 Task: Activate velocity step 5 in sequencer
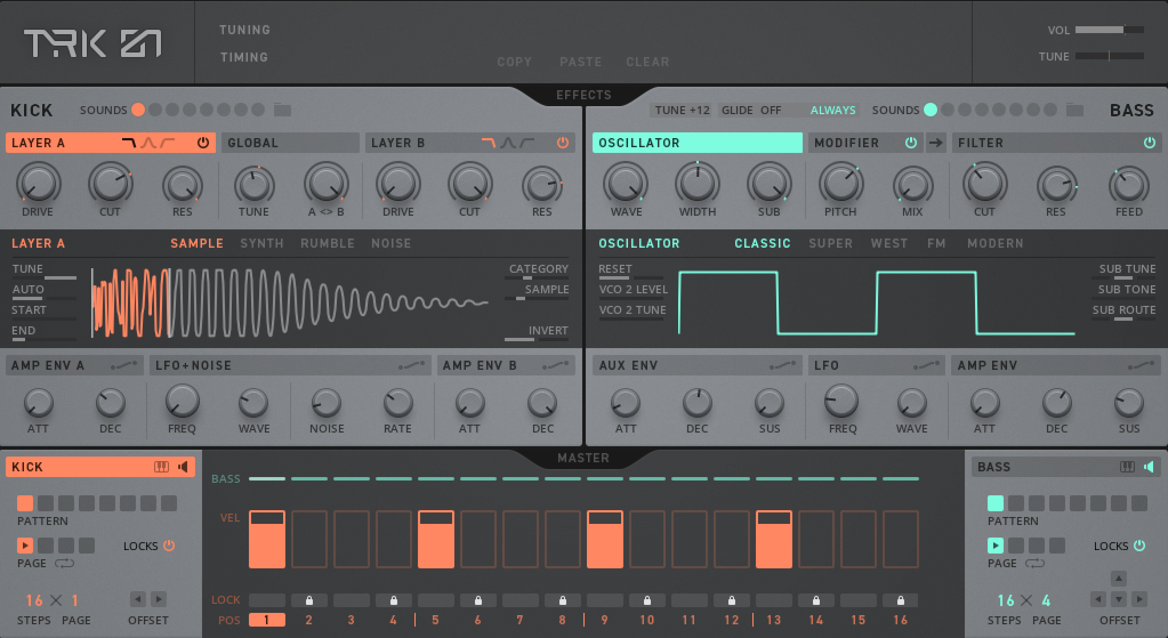click(x=436, y=539)
